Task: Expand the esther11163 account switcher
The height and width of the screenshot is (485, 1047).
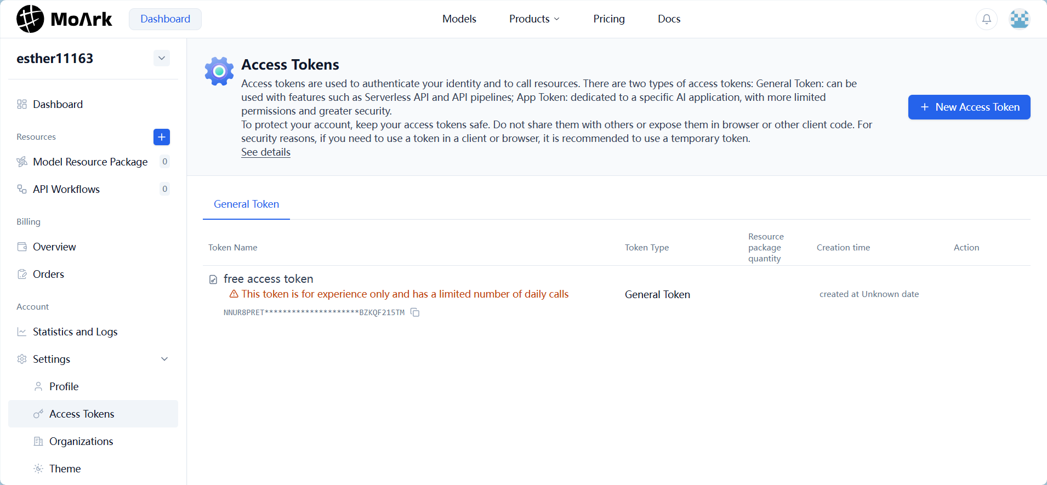Action: [x=162, y=58]
